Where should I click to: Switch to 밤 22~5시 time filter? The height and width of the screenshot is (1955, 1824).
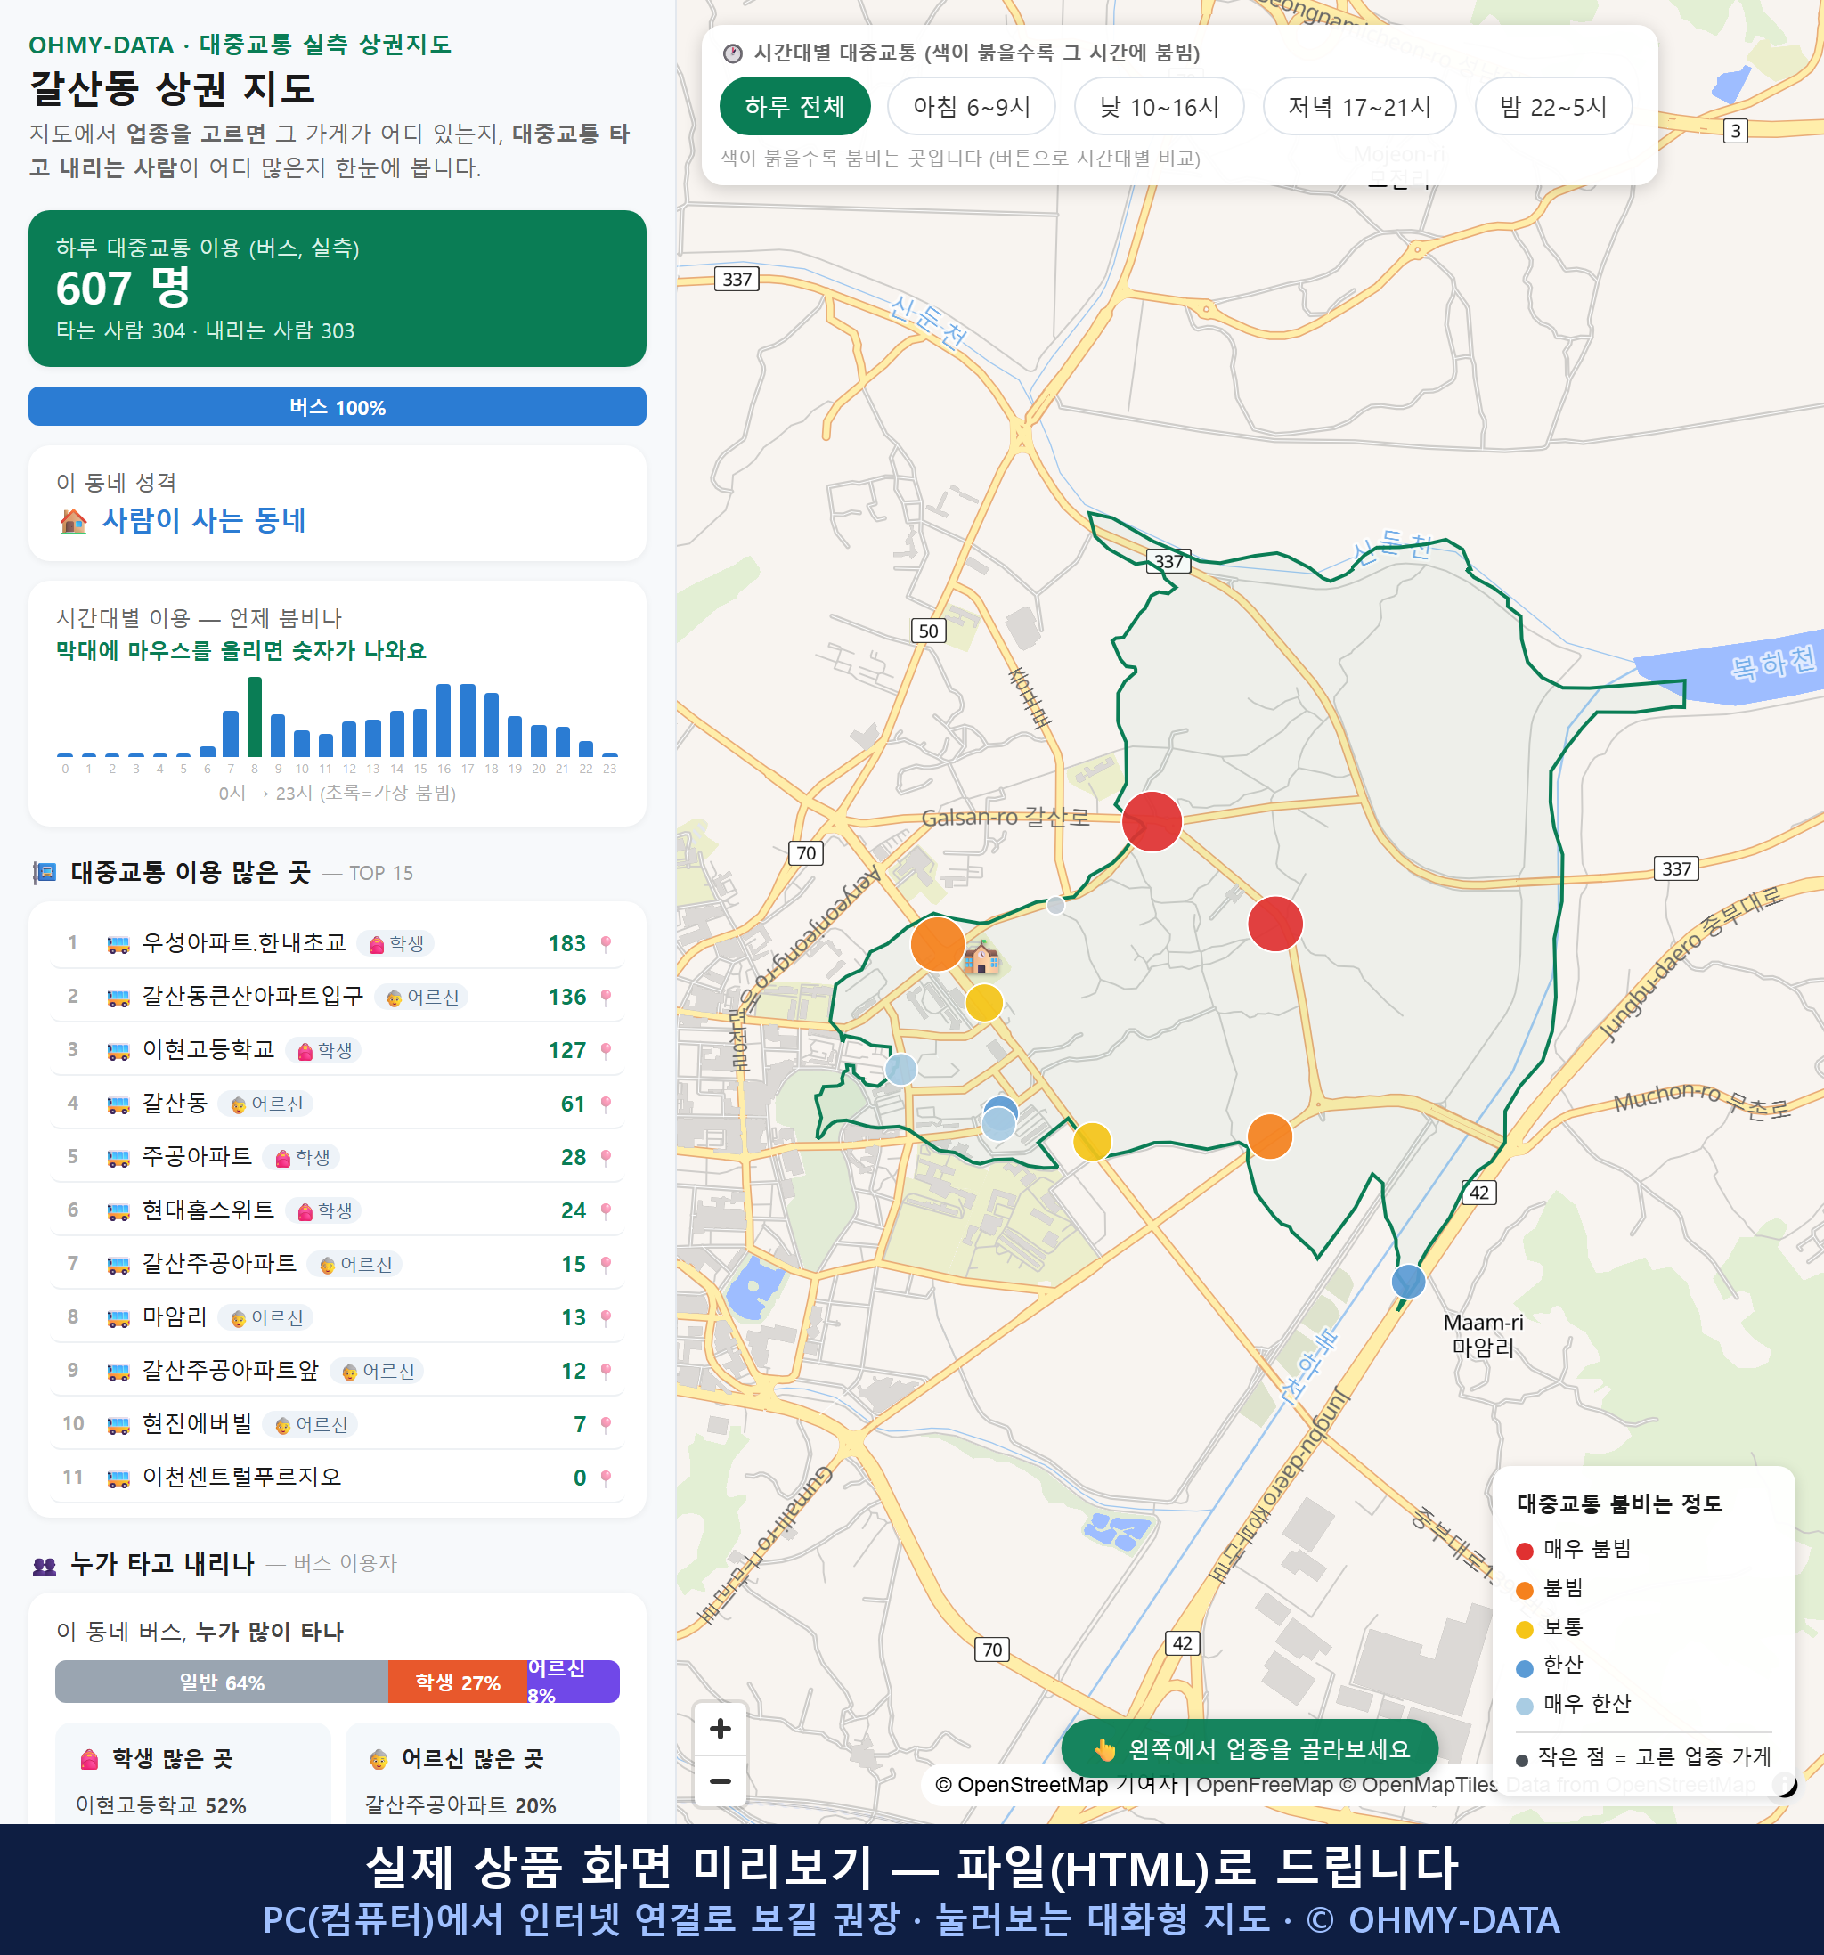[1552, 106]
